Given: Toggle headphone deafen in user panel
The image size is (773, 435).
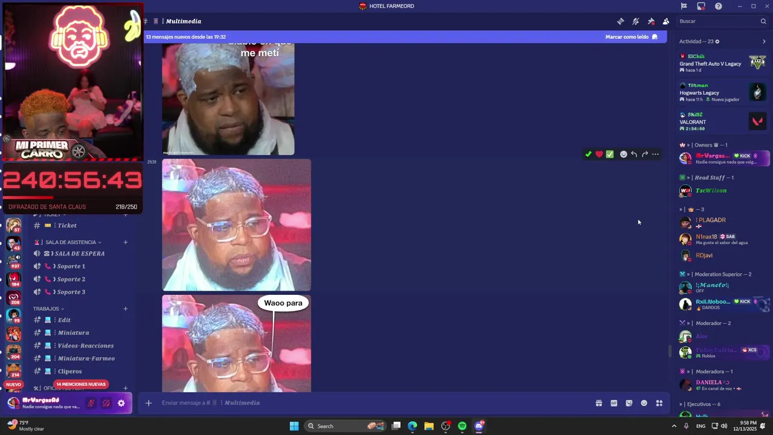Looking at the screenshot, I should point(106,403).
